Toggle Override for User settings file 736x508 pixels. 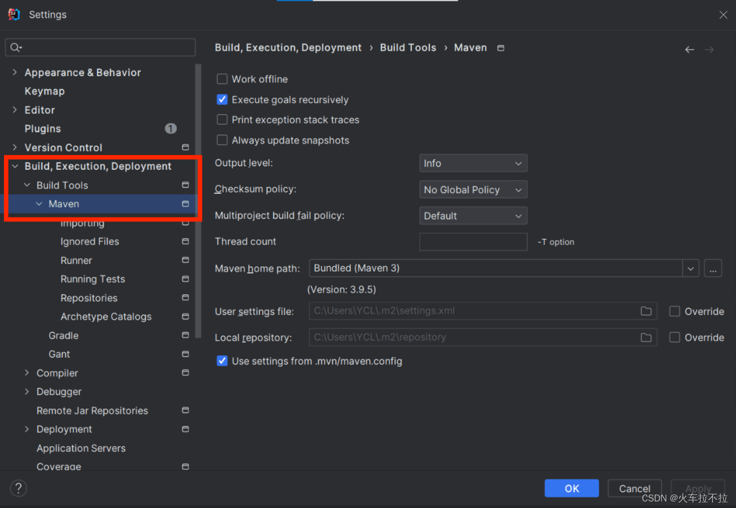click(x=674, y=311)
